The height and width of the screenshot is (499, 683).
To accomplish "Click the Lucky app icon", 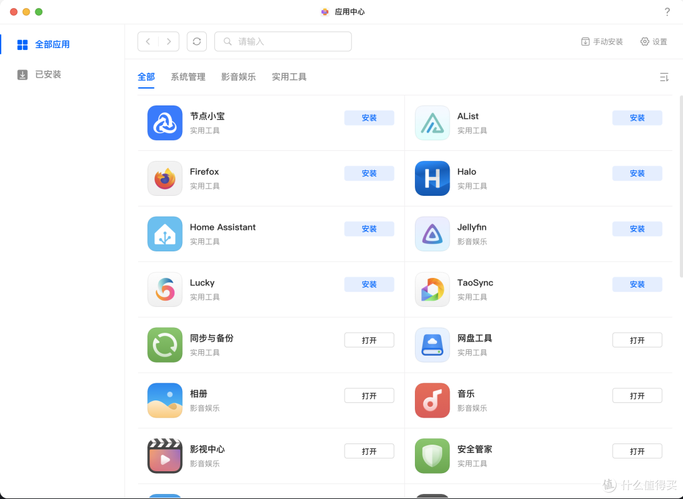I will tap(164, 289).
